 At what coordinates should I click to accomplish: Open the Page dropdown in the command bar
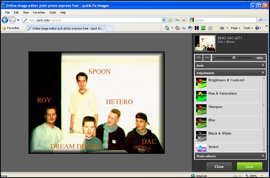click(235, 28)
